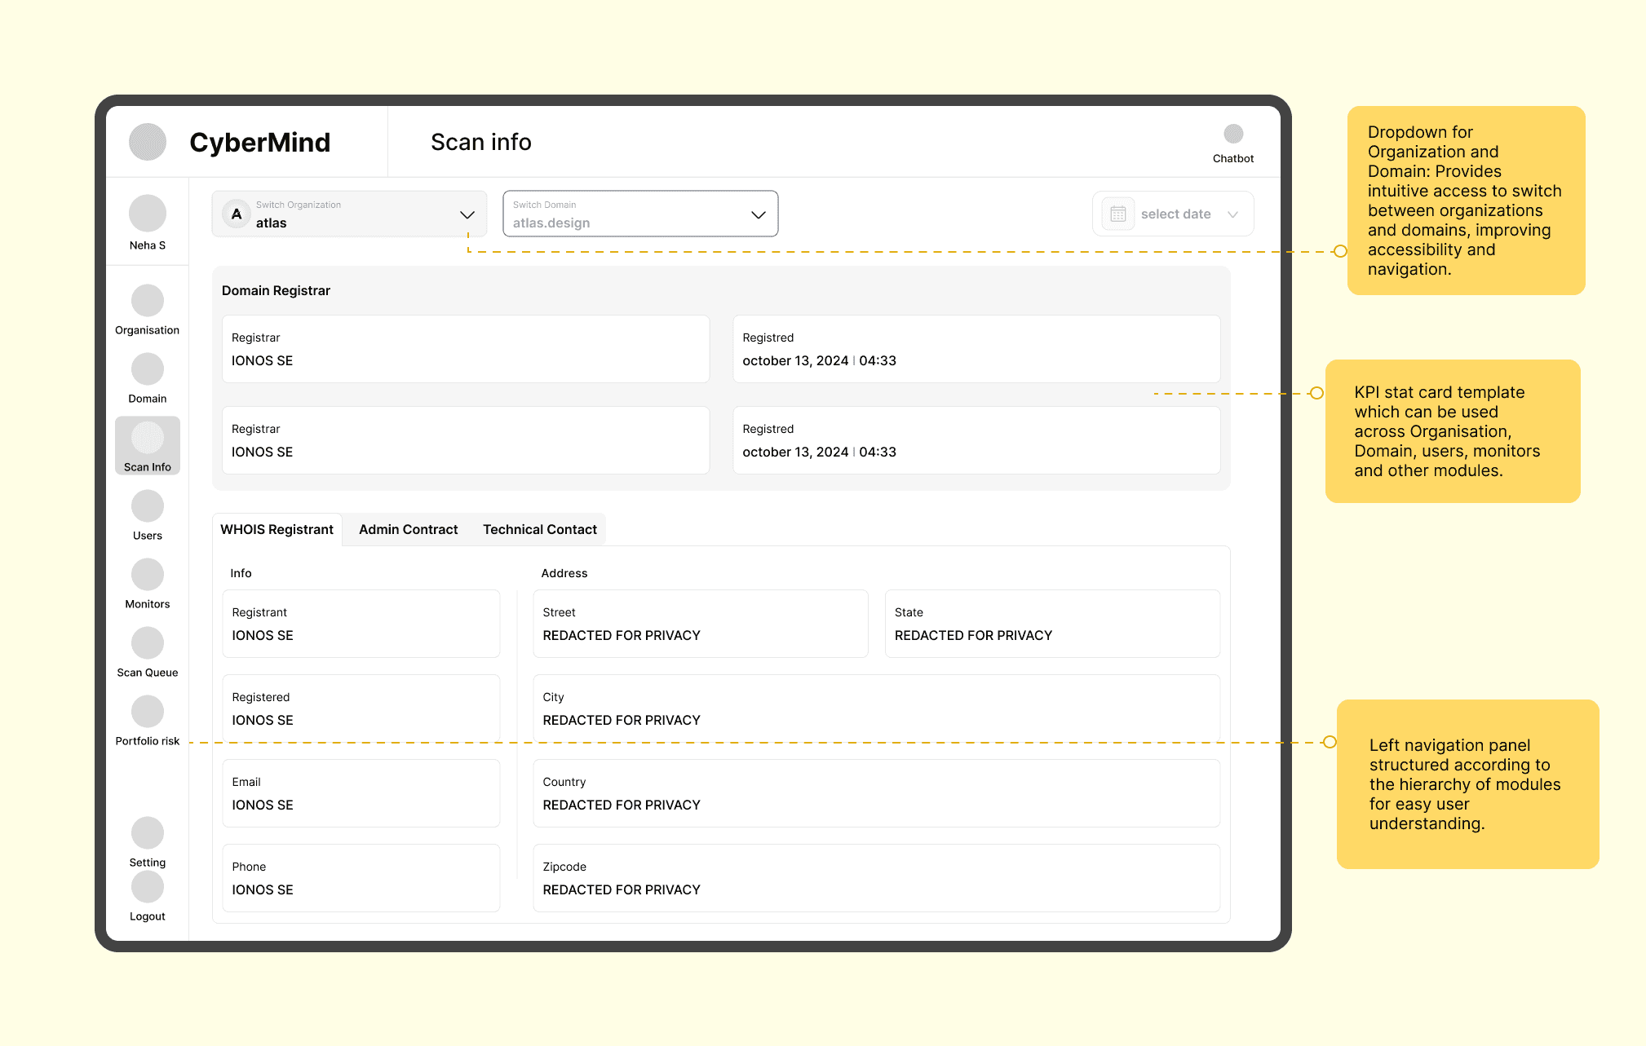Open the Chatbot icon
Screen dimensions: 1646x1046
1232,134
